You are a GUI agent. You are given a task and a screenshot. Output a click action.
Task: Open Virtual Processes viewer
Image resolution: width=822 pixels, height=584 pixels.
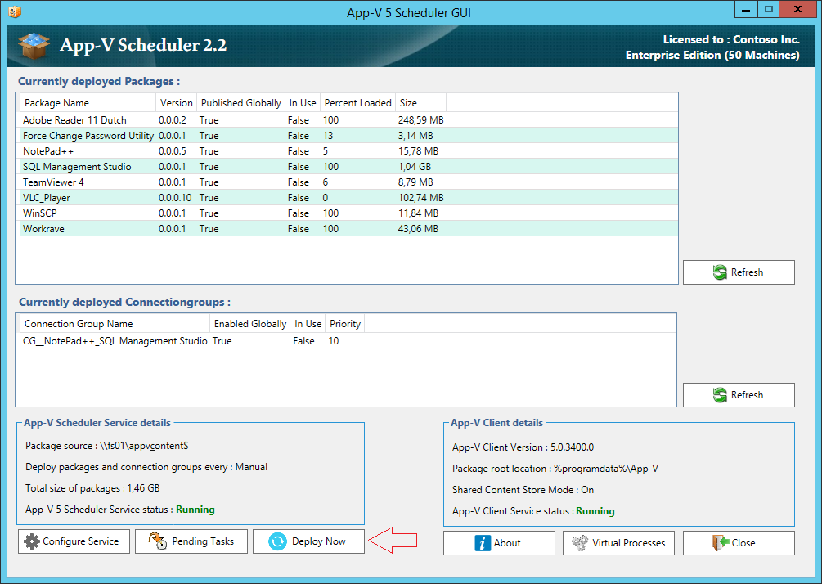618,542
